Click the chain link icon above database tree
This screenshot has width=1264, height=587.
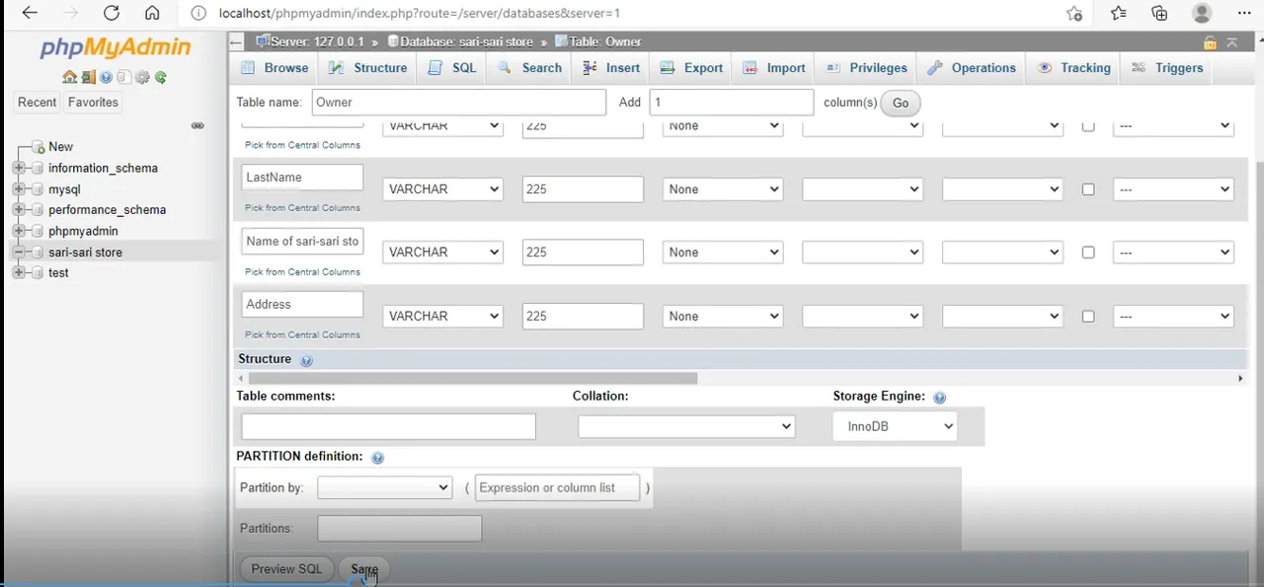pos(197,125)
